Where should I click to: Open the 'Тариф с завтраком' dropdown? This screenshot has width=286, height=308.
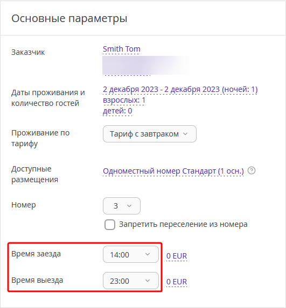click(x=150, y=134)
